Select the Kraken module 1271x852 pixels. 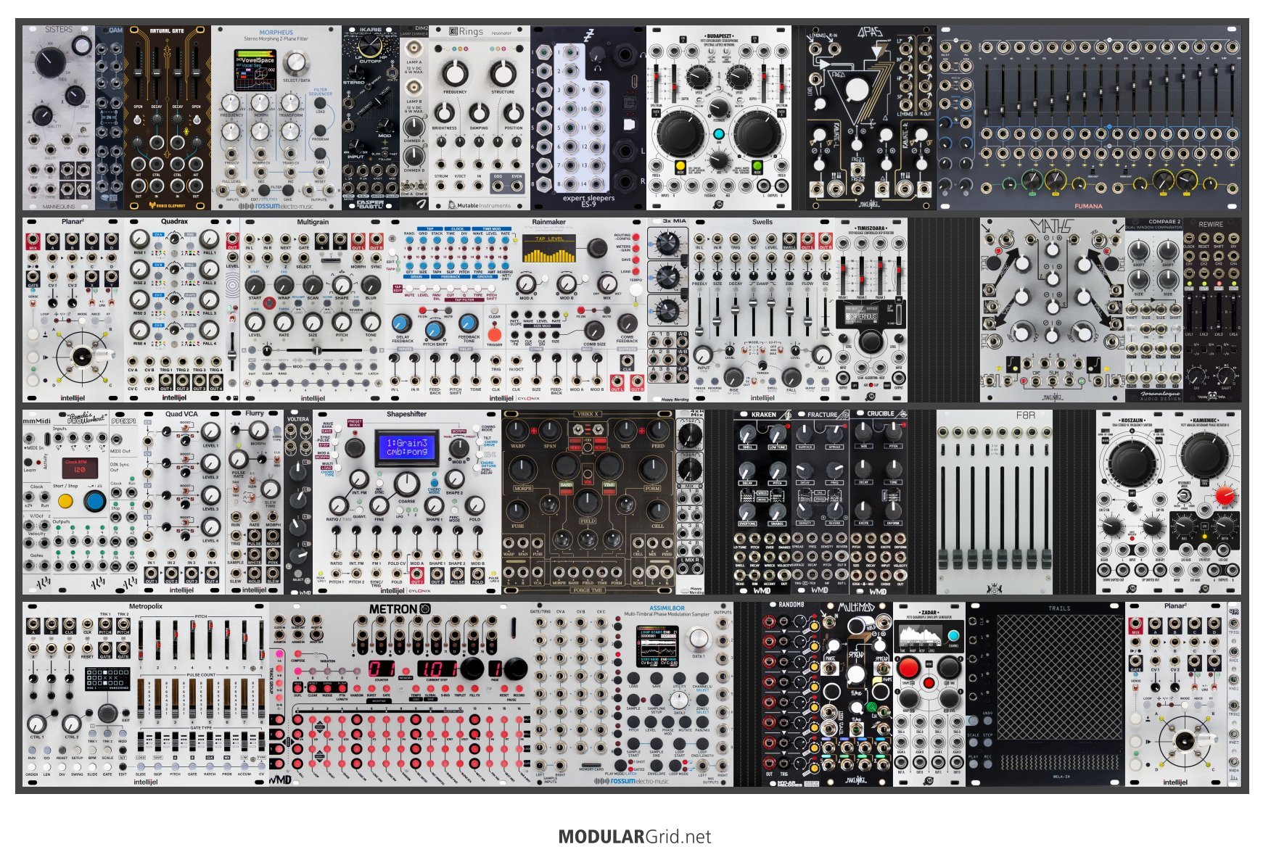pyautogui.click(x=762, y=502)
